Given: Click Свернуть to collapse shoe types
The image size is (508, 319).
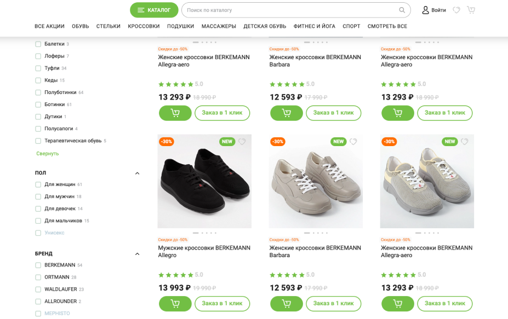Looking at the screenshot, I should coord(48,153).
